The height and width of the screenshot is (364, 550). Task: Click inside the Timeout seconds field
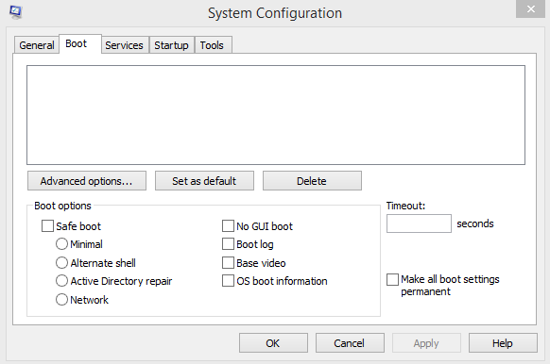(x=419, y=223)
